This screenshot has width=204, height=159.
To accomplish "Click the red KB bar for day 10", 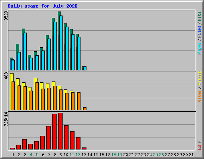I will coord(66,138).
